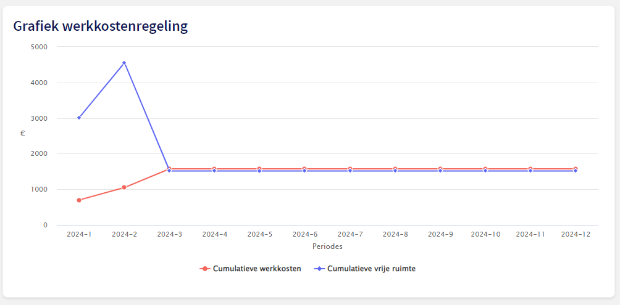Screen dimensions: 620x305
Task: Click the 2024-9 period axis label
Action: (x=440, y=235)
